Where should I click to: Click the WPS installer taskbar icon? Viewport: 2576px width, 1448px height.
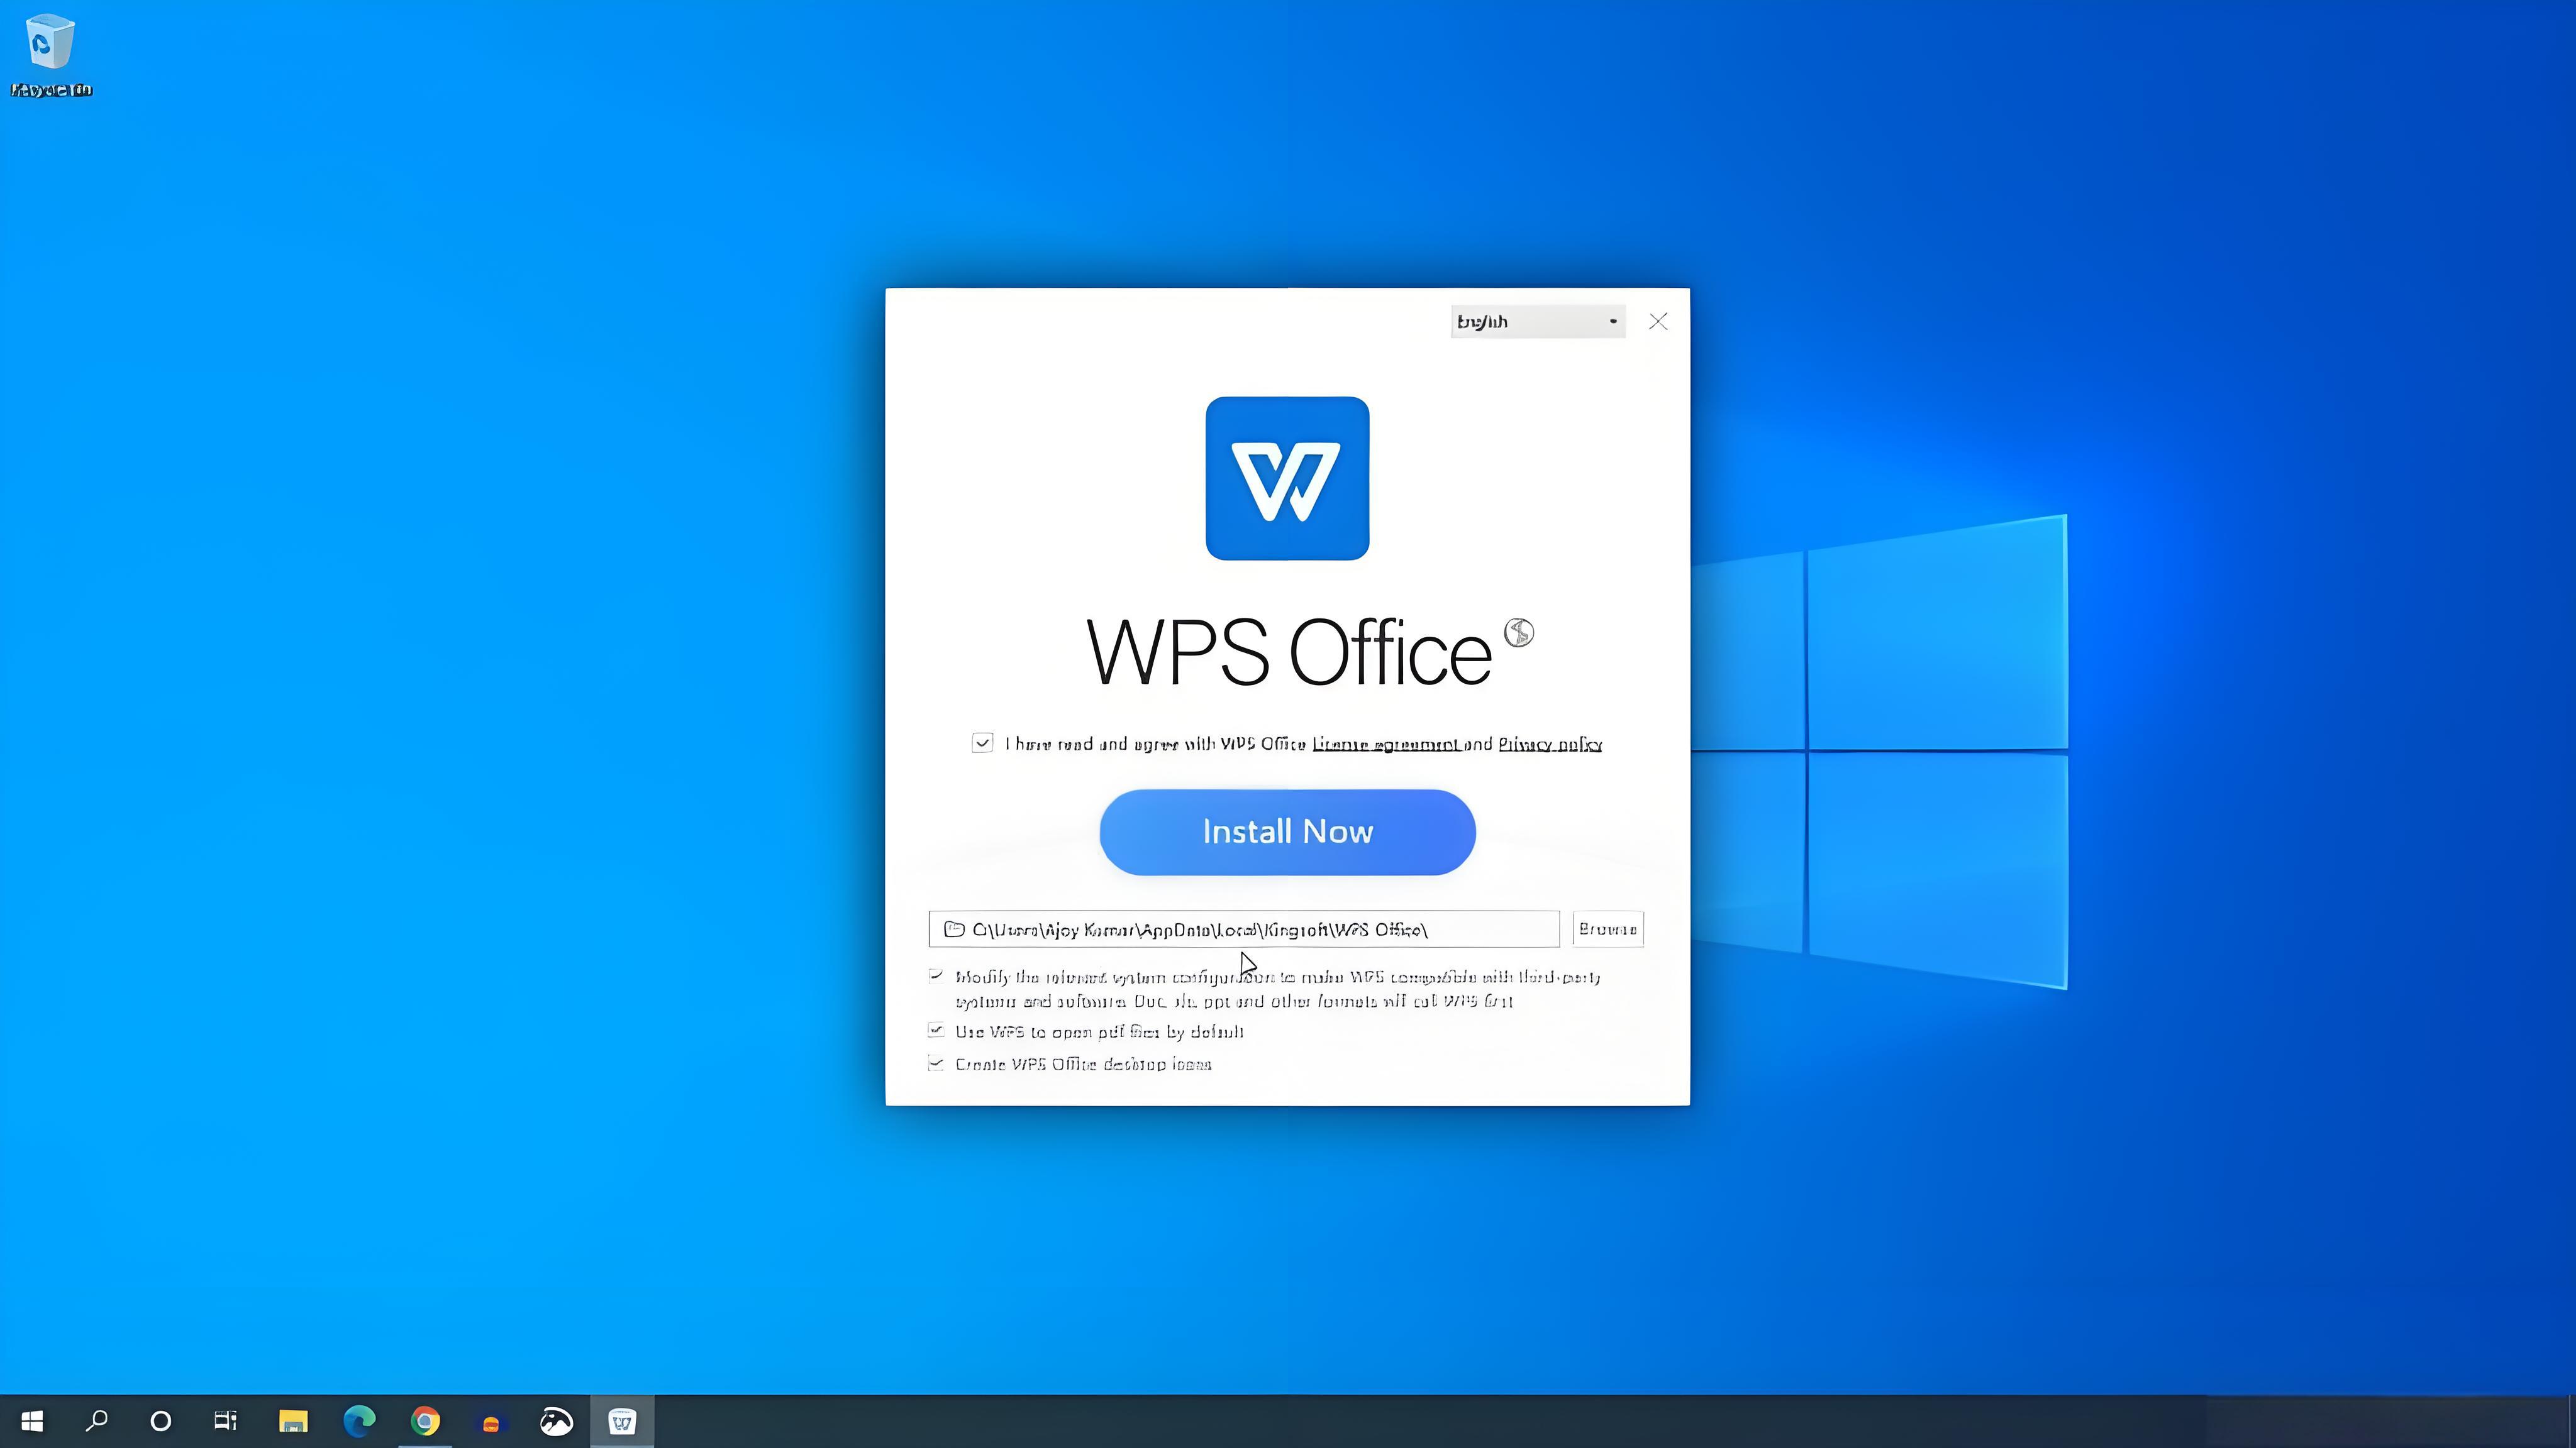click(622, 1420)
